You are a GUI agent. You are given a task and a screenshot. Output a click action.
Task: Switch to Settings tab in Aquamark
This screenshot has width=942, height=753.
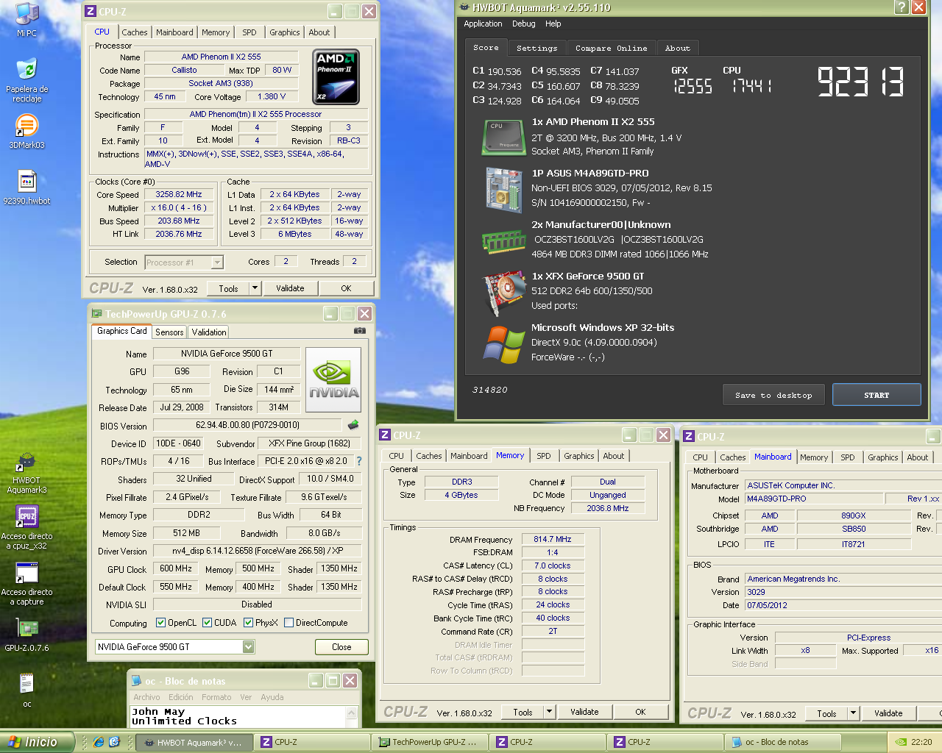pos(536,49)
